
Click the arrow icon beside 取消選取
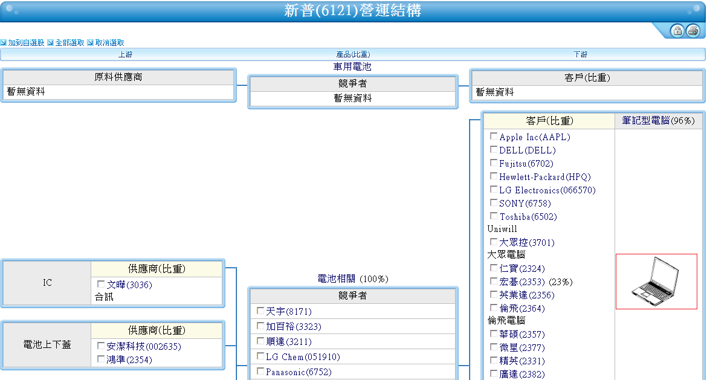(90, 42)
